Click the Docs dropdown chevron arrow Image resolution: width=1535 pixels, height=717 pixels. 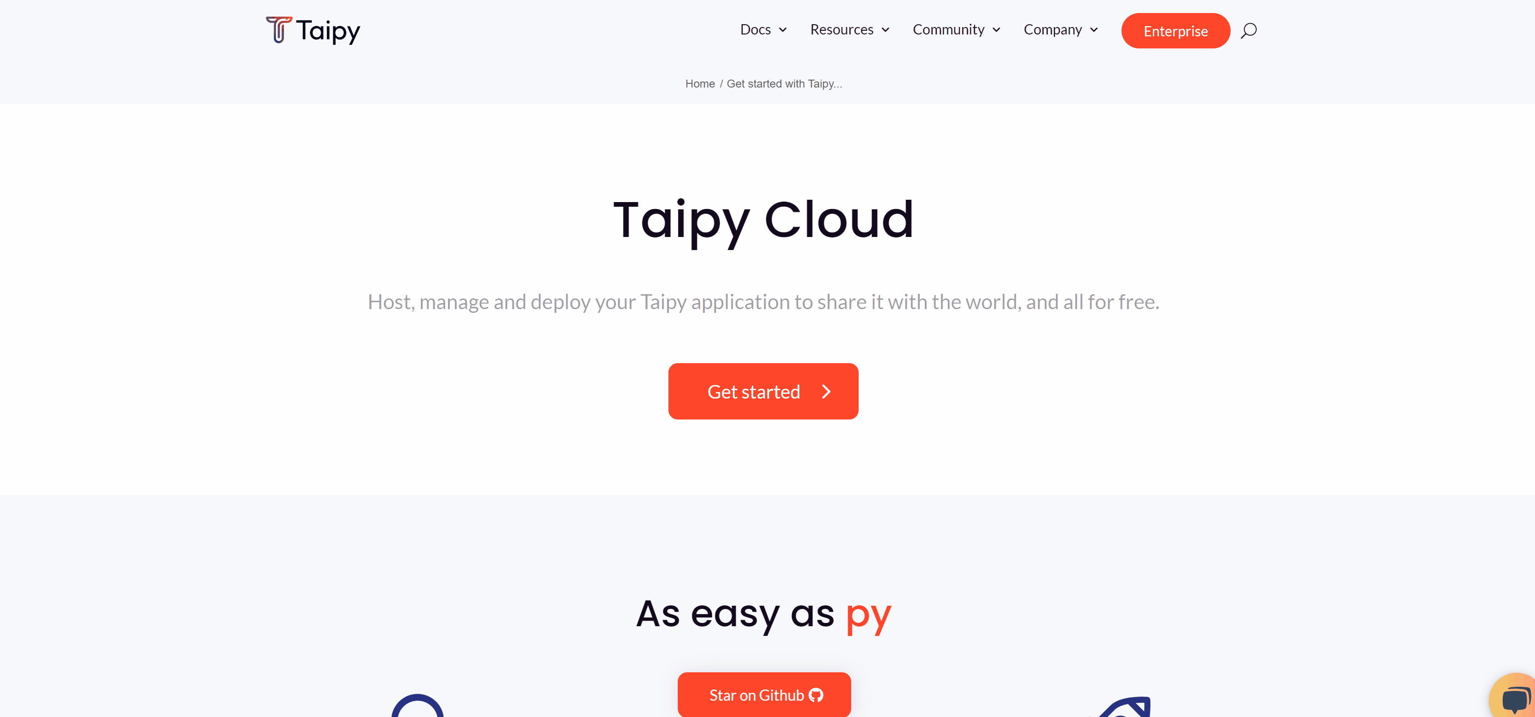pos(783,29)
